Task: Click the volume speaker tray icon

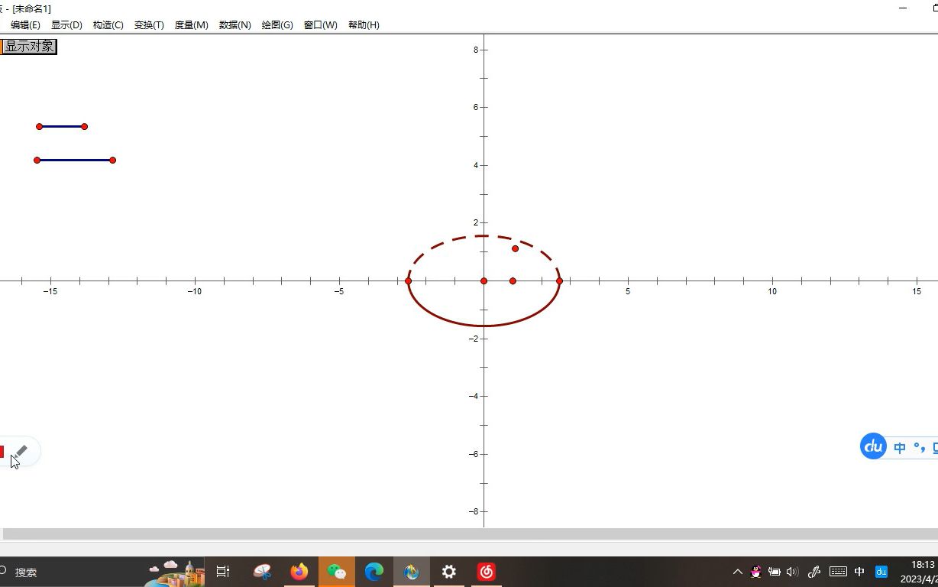Action: [792, 572]
